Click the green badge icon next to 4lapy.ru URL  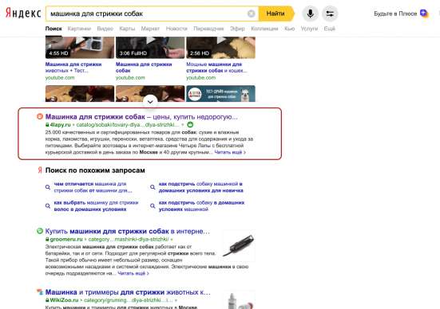[x=190, y=124]
